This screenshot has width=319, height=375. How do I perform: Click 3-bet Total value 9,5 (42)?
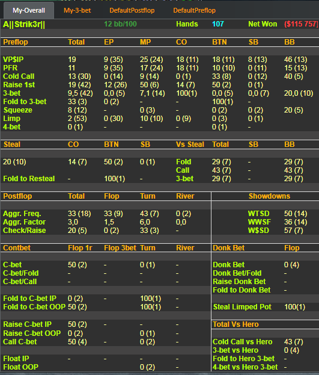pos(81,93)
